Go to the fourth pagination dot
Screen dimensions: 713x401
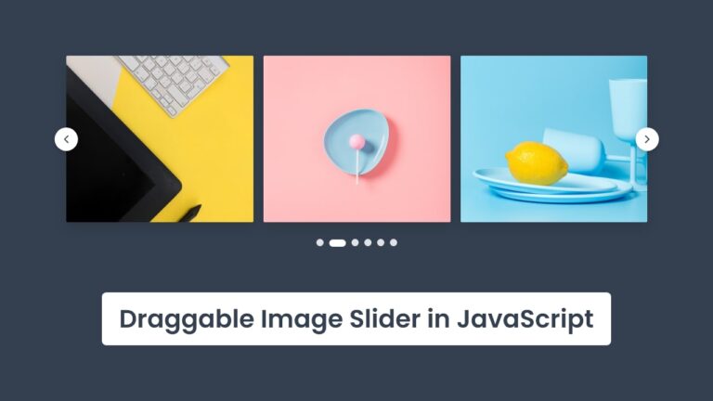point(368,243)
